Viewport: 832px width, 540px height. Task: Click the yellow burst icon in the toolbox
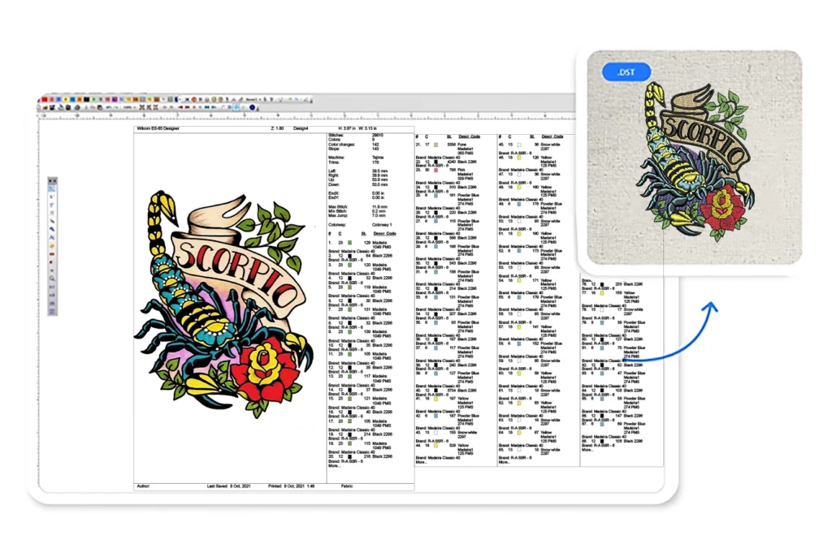click(52, 245)
